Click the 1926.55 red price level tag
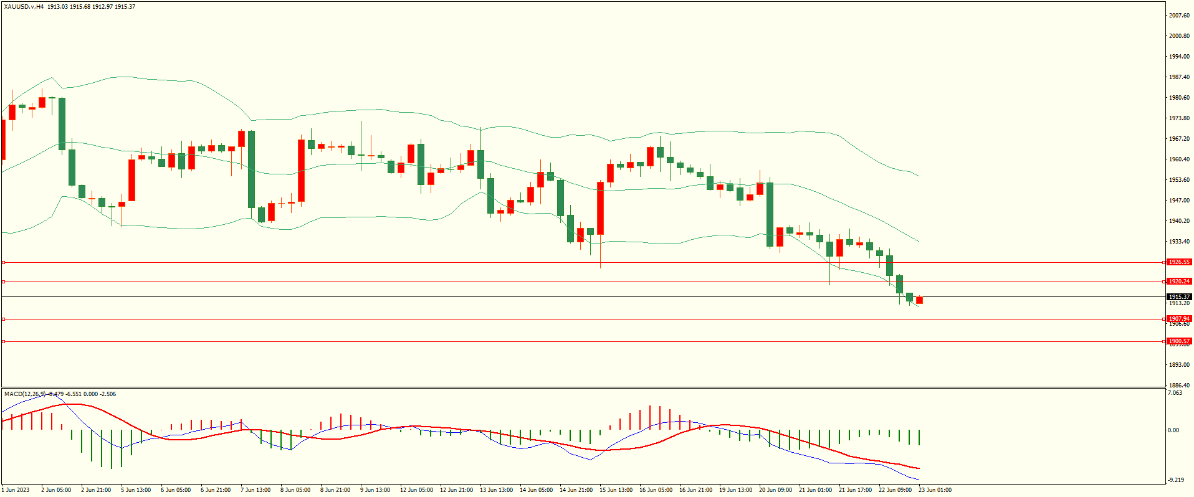This screenshot has width=1194, height=497. point(1179,262)
